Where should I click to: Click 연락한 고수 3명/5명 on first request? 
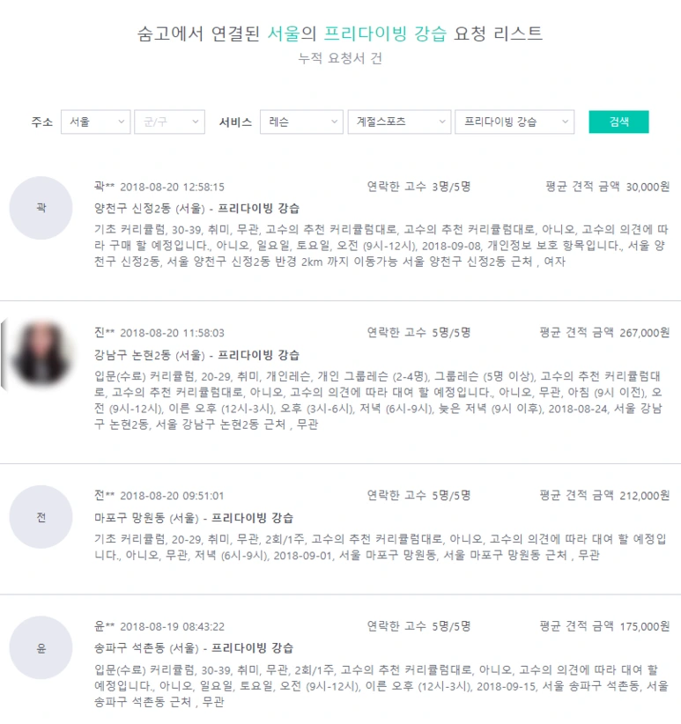tap(418, 187)
